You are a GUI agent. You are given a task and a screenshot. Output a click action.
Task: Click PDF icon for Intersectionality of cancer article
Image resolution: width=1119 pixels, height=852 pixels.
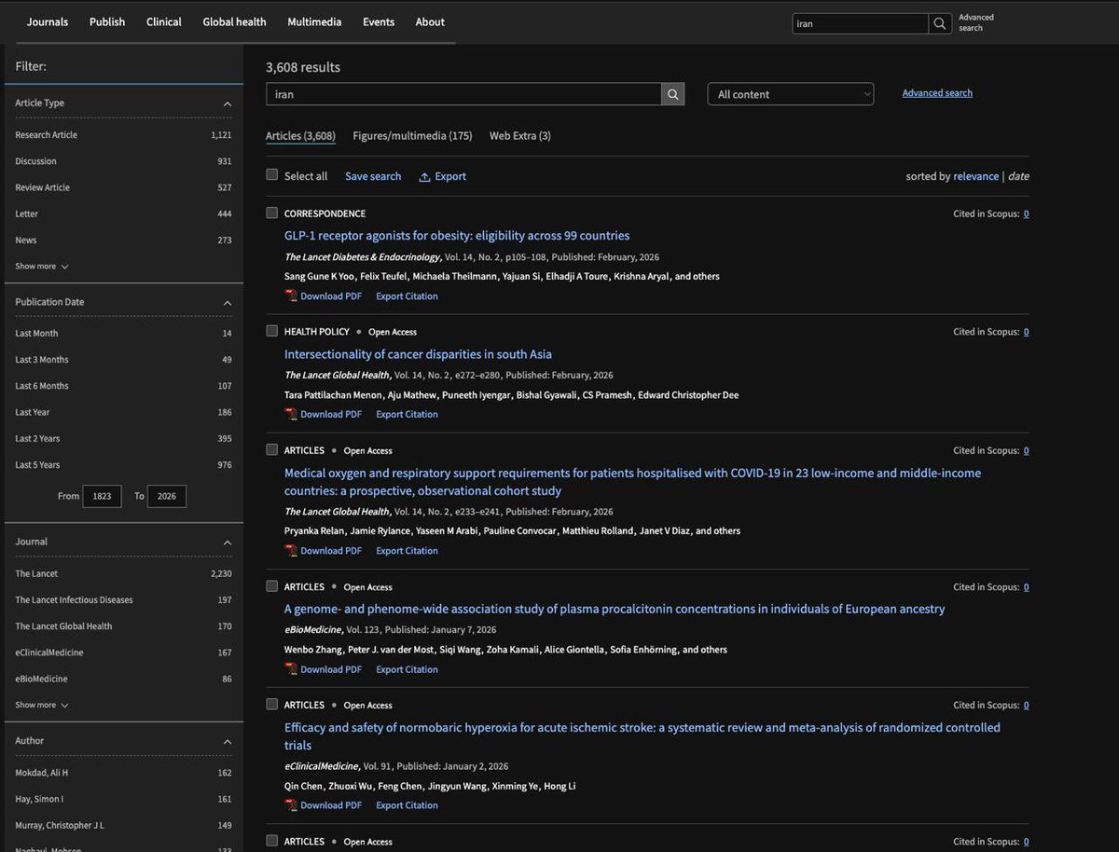click(x=291, y=415)
